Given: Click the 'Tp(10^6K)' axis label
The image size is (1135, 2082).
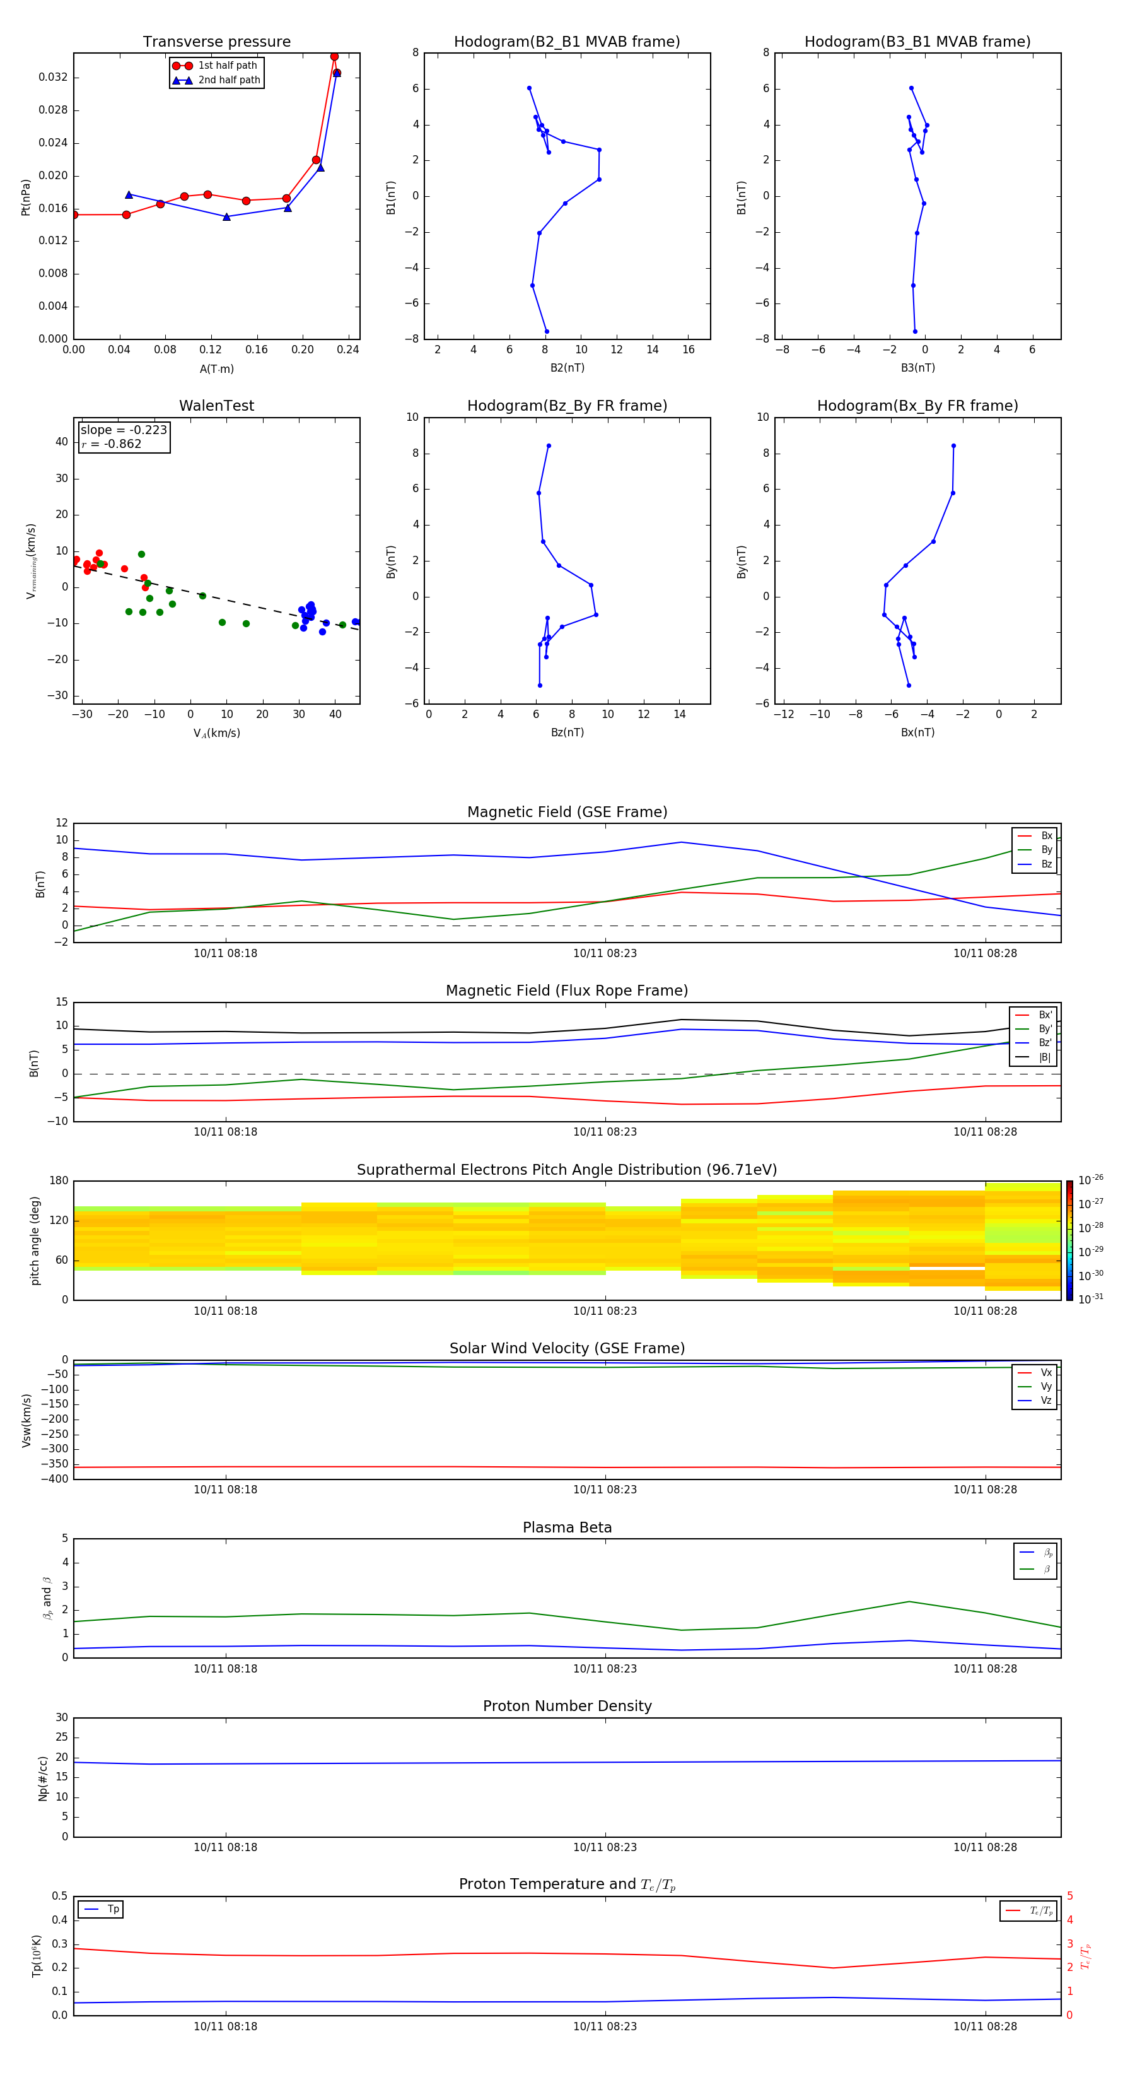Looking at the screenshot, I should point(37,1956).
